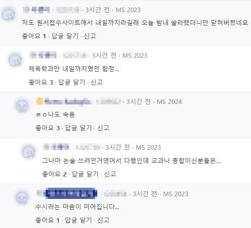
Task: Click 답글 달기 below 논술 comment
Action: click(x=85, y=174)
